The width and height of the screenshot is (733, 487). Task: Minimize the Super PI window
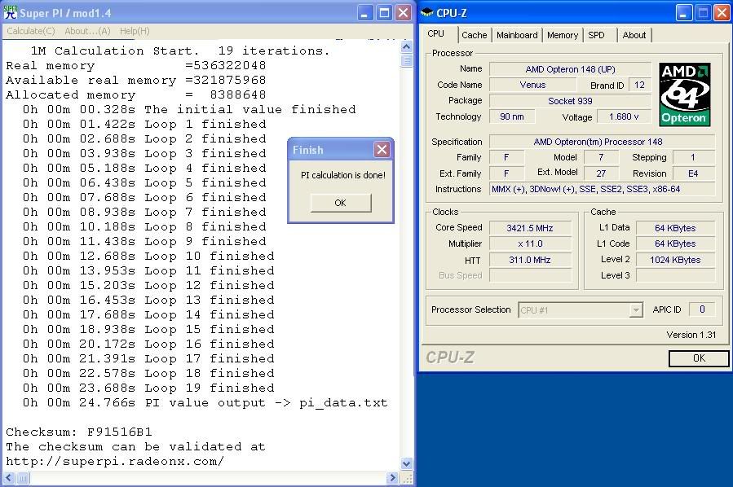point(365,12)
